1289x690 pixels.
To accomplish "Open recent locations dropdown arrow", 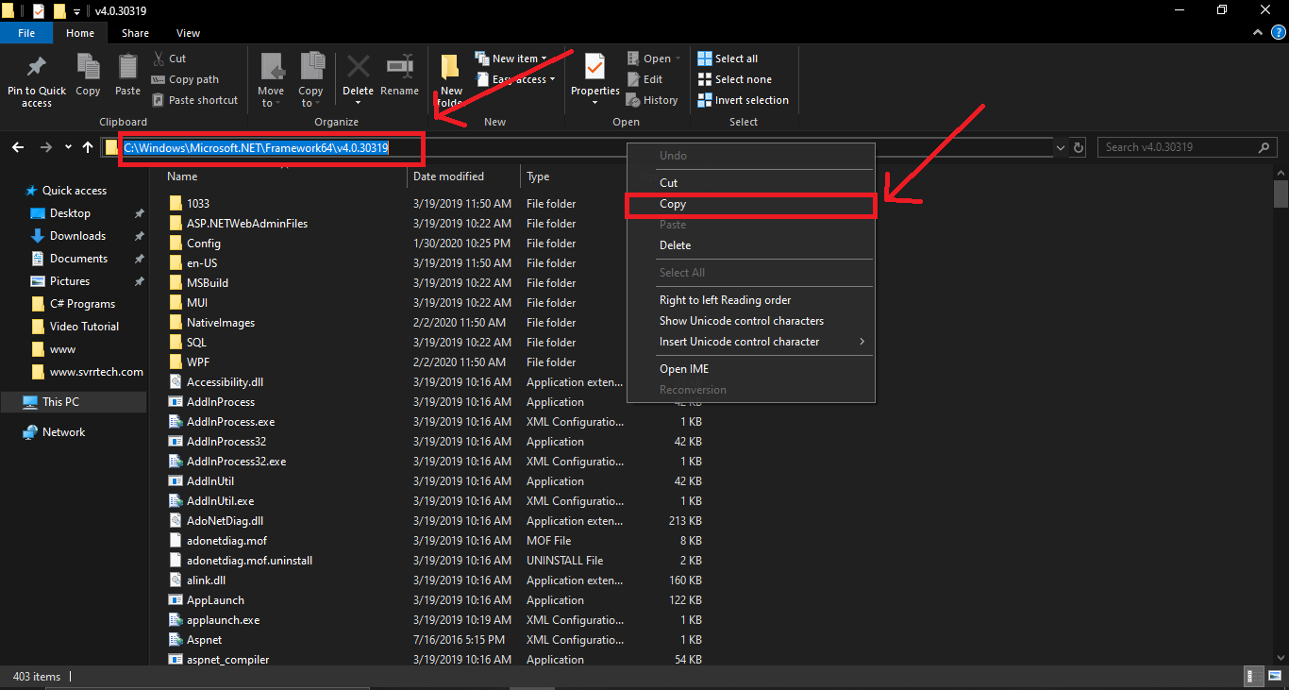I will pyautogui.click(x=68, y=147).
